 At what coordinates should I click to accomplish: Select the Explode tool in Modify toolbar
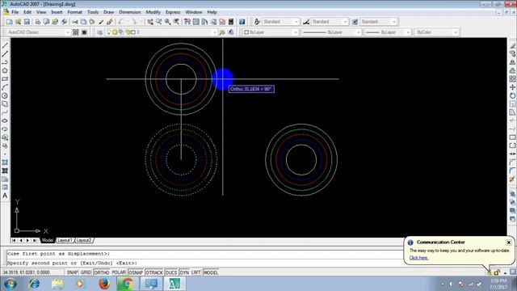coord(512,179)
